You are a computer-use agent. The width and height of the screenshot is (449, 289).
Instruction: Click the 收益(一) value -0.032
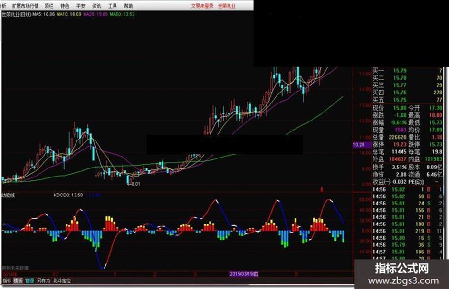click(399, 182)
